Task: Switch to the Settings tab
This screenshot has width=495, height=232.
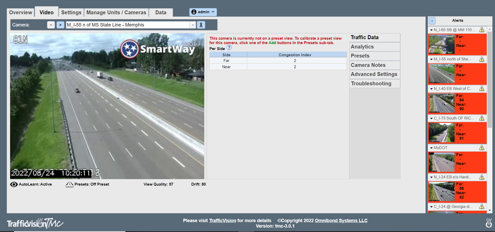Action: click(x=71, y=12)
